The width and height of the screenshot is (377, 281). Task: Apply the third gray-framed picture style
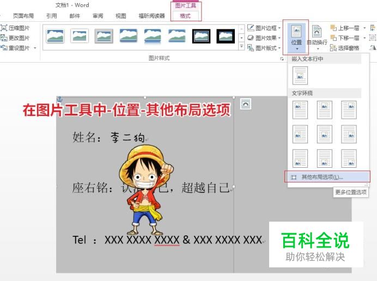(104, 36)
